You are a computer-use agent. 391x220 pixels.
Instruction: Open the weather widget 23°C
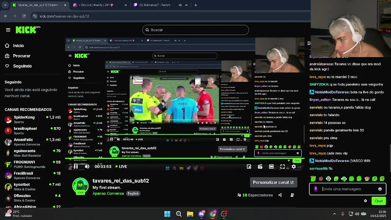pyautogui.click(x=18, y=214)
